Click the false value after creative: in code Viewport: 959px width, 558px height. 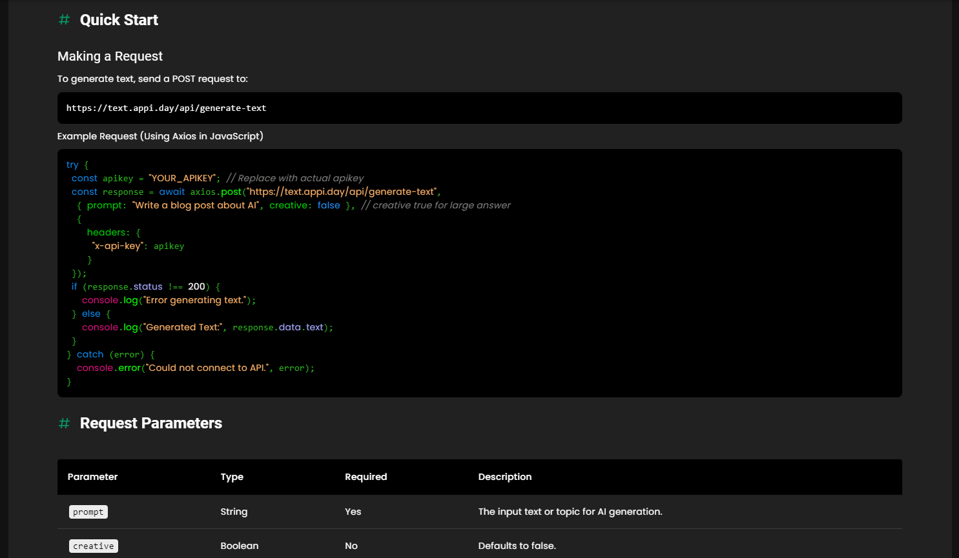[329, 205]
